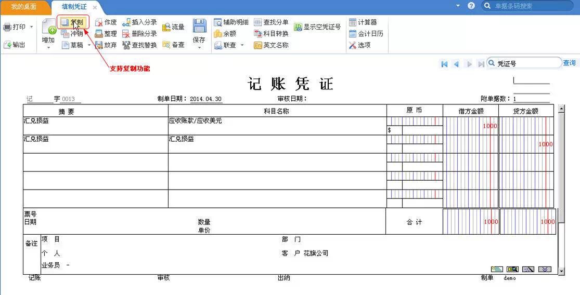Click the 联查 (Linked query) icon

pos(218,45)
